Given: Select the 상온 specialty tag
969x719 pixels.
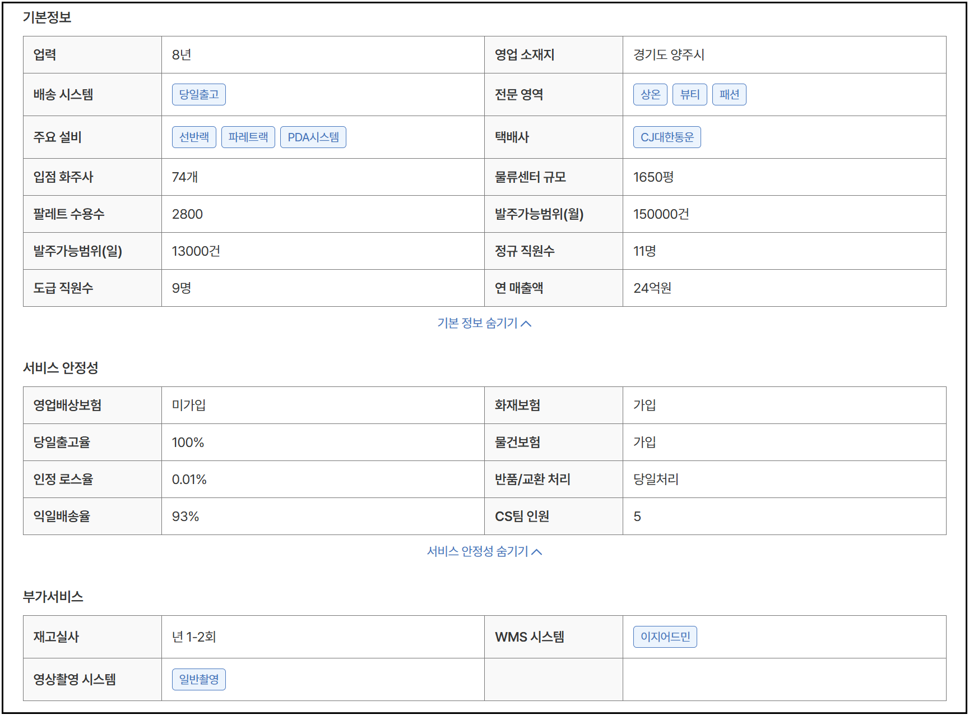Looking at the screenshot, I should pos(650,94).
